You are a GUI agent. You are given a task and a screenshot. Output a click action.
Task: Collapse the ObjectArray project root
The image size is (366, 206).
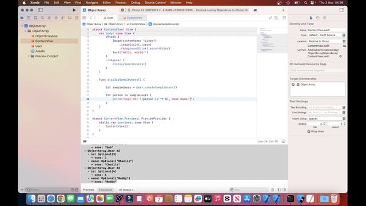pos(22,26)
